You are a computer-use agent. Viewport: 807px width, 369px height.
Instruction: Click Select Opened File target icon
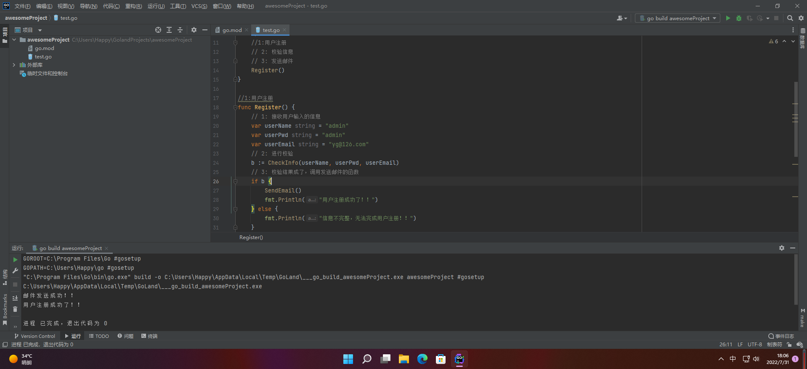click(x=158, y=30)
